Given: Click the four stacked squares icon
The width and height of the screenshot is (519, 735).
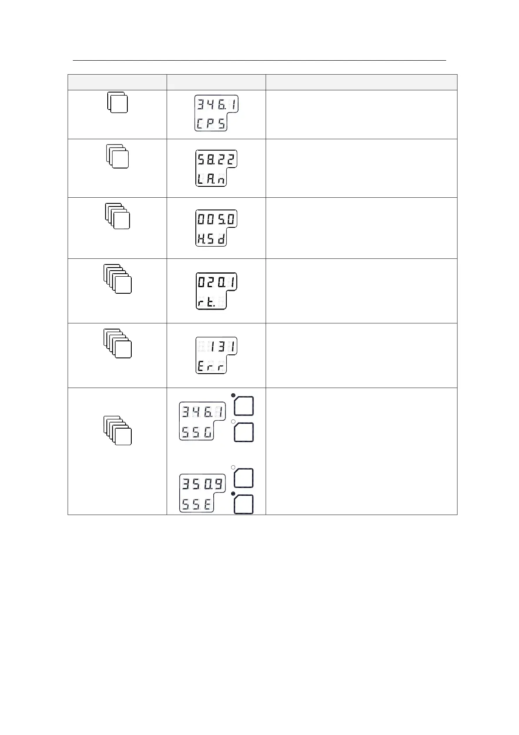Looking at the screenshot, I should click(118, 216).
